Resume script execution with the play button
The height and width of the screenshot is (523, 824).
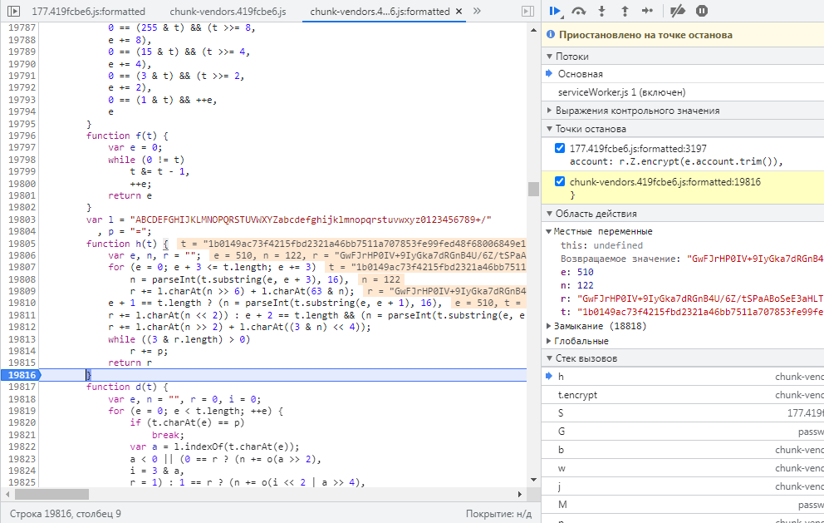(x=556, y=11)
